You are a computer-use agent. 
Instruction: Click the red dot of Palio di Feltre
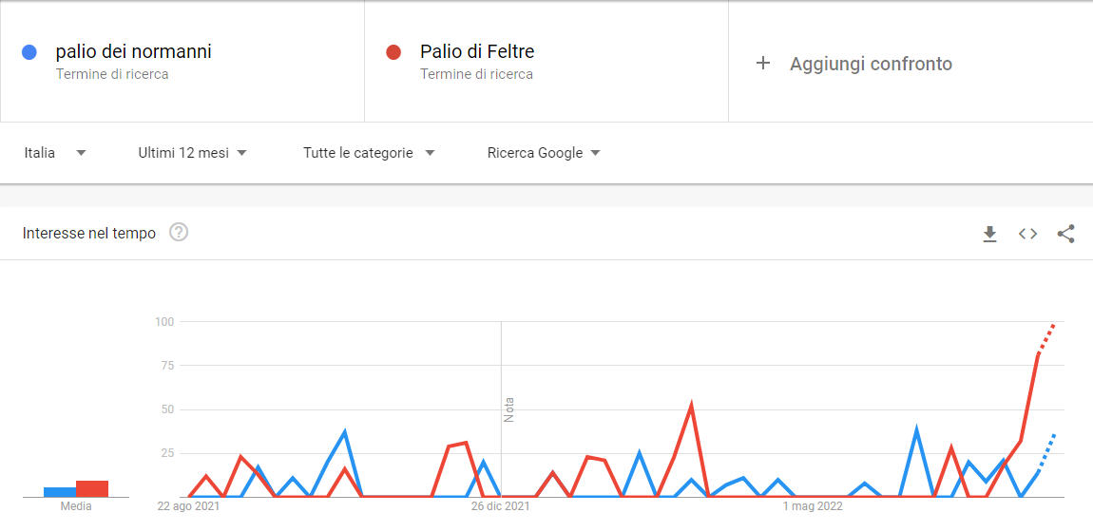393,52
